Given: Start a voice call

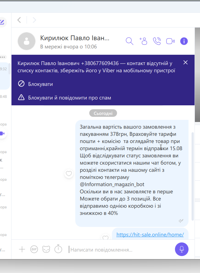Looking at the screenshot, I should click(157, 41).
